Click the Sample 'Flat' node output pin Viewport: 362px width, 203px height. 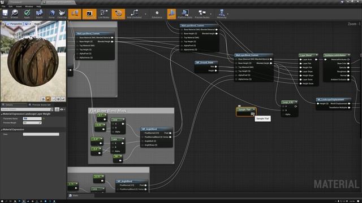(253, 114)
